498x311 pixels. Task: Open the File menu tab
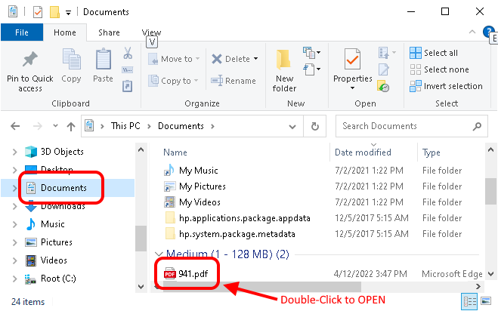tap(22, 32)
